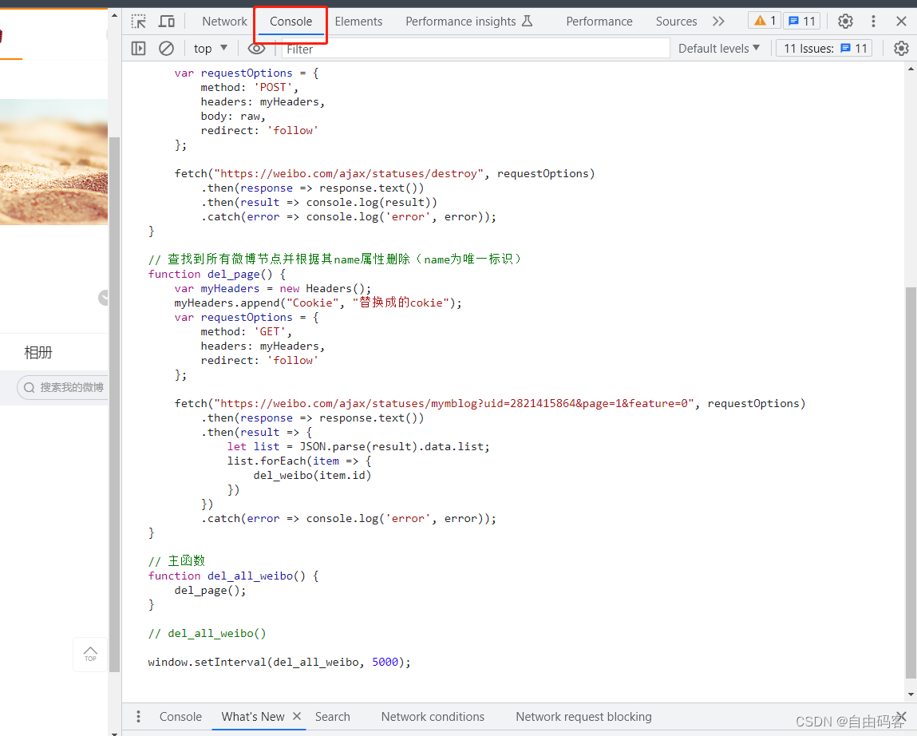The height and width of the screenshot is (736, 917).
Task: Open the Elements tab
Action: (x=358, y=22)
